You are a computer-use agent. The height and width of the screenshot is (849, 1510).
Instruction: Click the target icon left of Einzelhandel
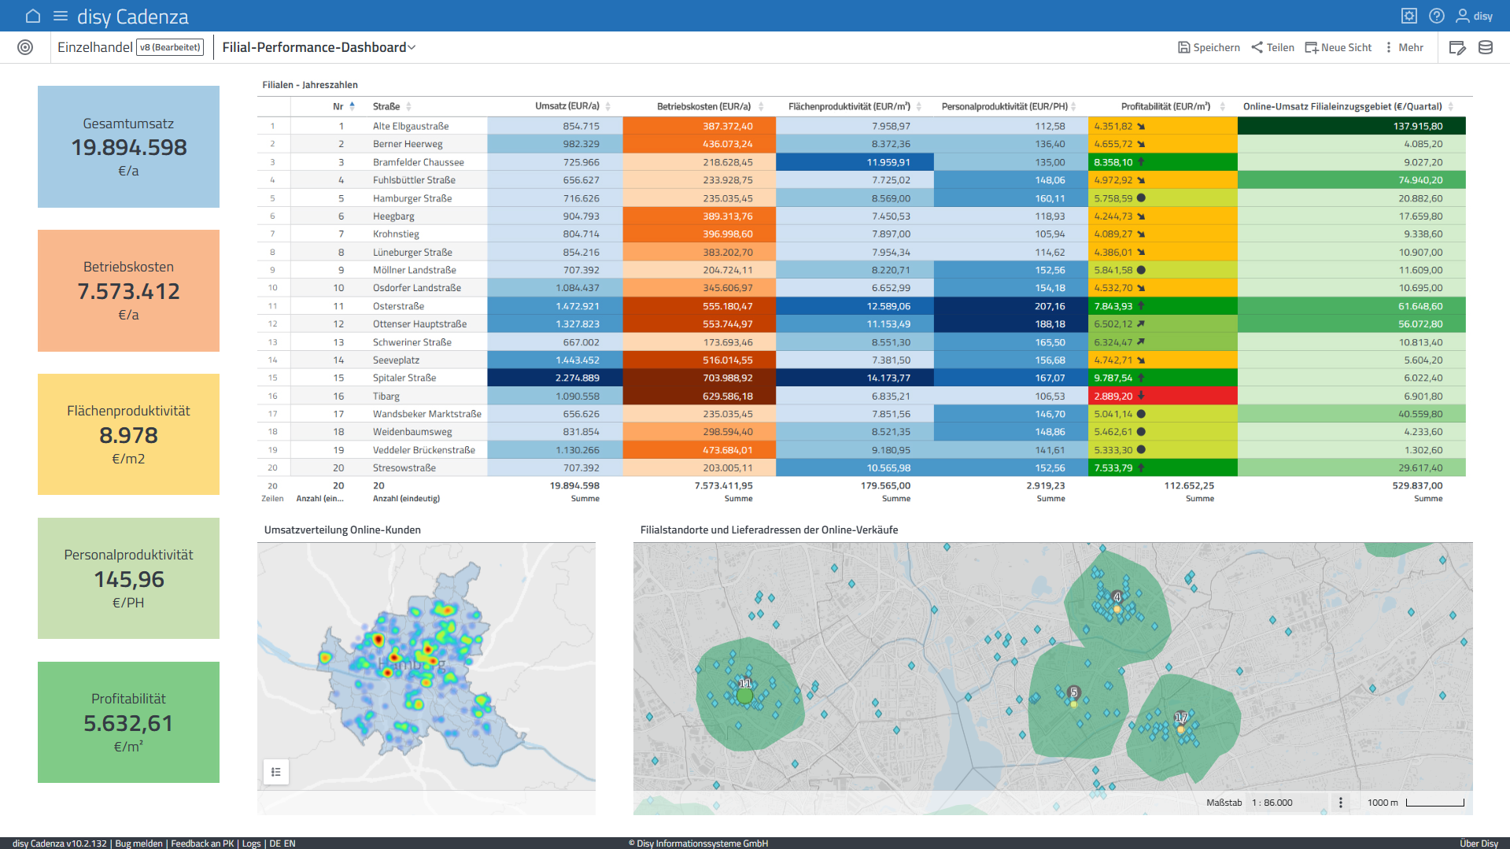(x=25, y=47)
